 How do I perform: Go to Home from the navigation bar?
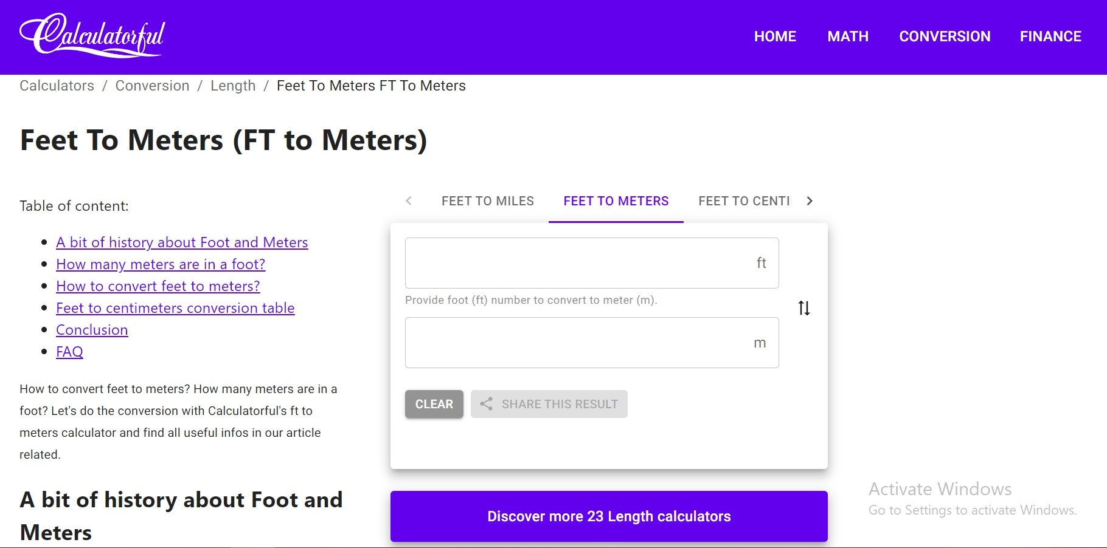(775, 36)
